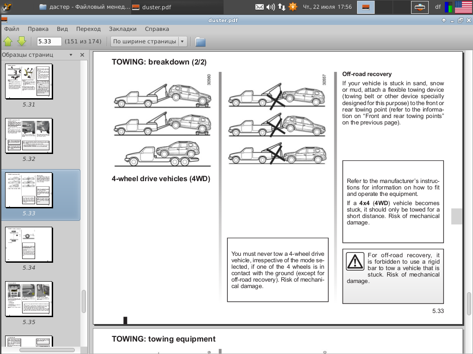473x354 pixels.
Task: Switch keyboard layout via US flag
Action: click(x=463, y=7)
